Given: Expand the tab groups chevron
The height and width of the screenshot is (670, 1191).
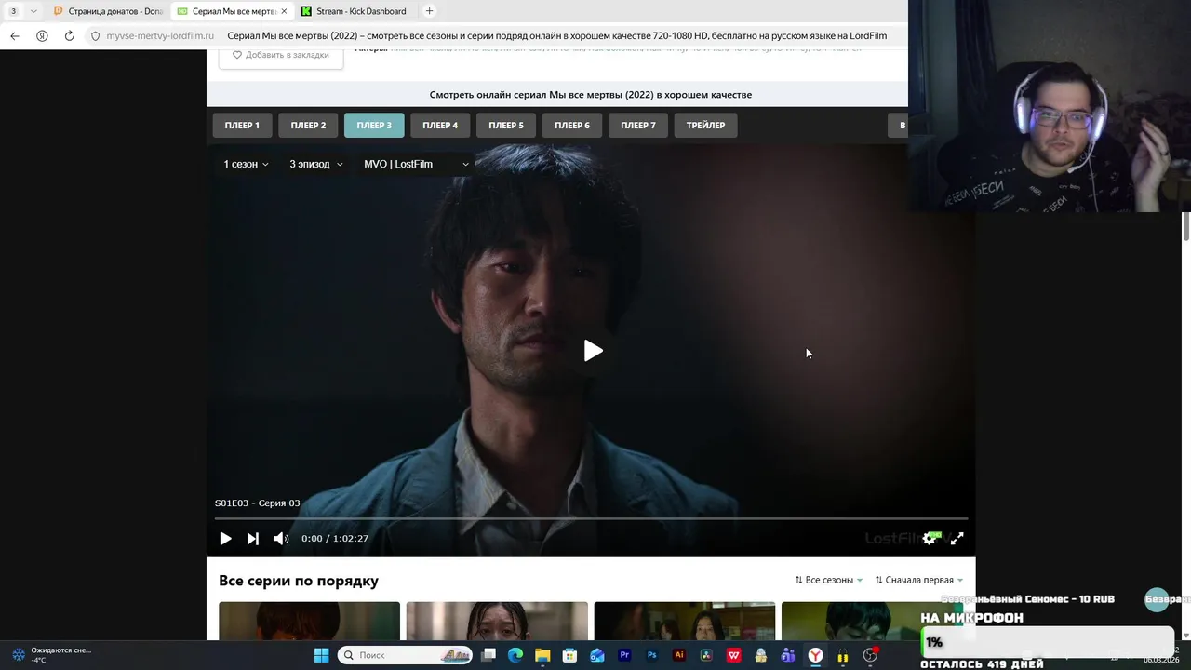Looking at the screenshot, I should (x=33, y=11).
